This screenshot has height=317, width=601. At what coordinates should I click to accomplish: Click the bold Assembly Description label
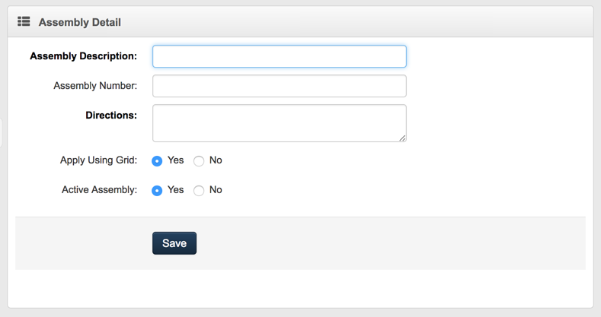[83, 56]
